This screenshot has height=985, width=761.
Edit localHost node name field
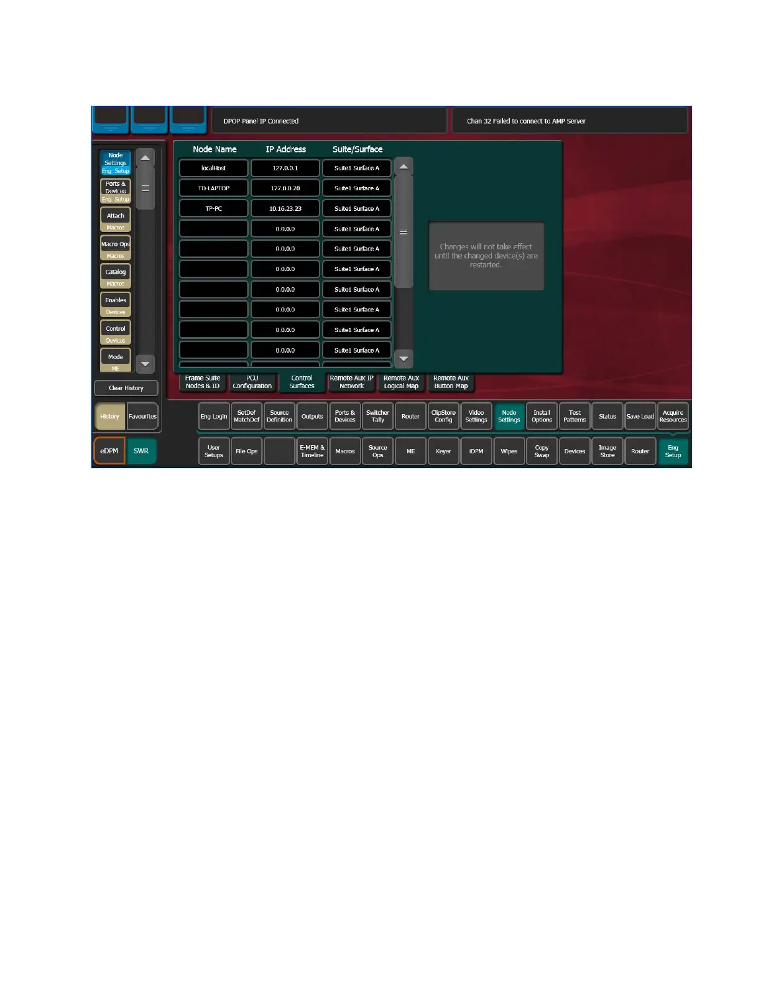[214, 168]
